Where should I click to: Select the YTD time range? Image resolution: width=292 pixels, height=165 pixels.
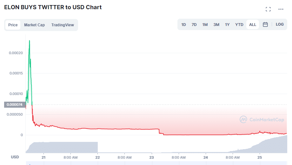tap(239, 25)
